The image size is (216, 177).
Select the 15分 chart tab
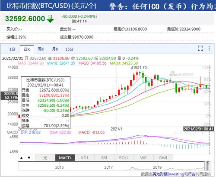pos(70,49)
